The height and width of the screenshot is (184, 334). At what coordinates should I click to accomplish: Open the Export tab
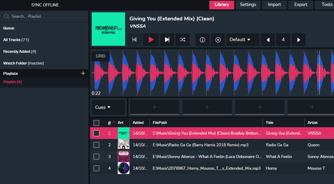(301, 5)
